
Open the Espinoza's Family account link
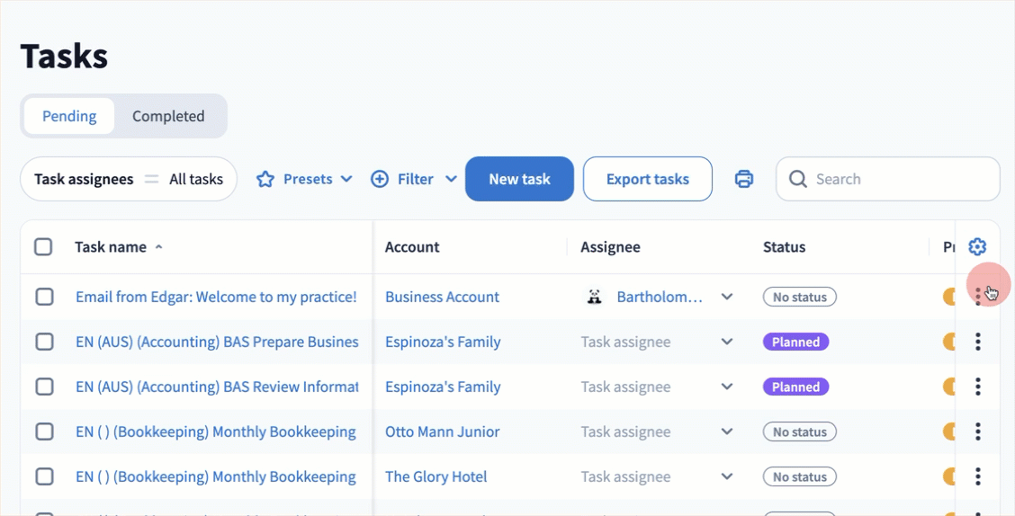click(443, 342)
